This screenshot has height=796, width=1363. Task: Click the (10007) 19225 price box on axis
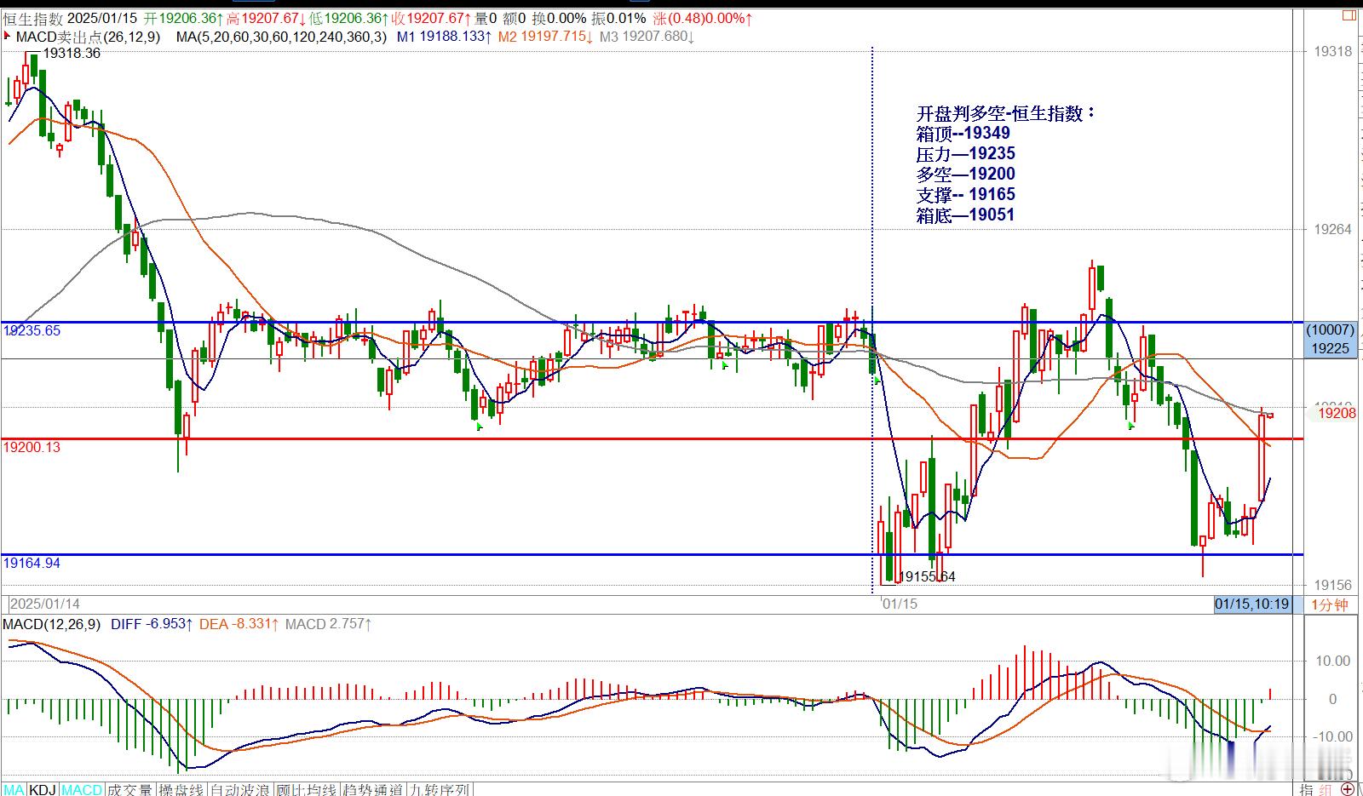click(1330, 339)
